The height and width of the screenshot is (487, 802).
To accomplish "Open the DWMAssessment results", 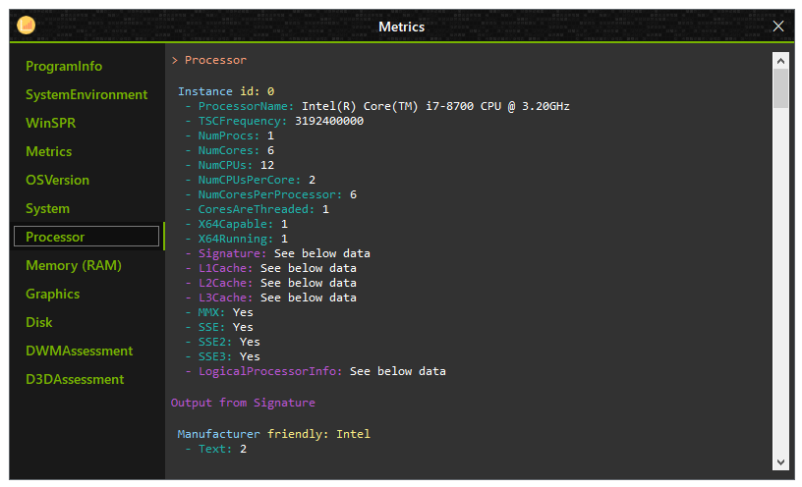I will [80, 352].
